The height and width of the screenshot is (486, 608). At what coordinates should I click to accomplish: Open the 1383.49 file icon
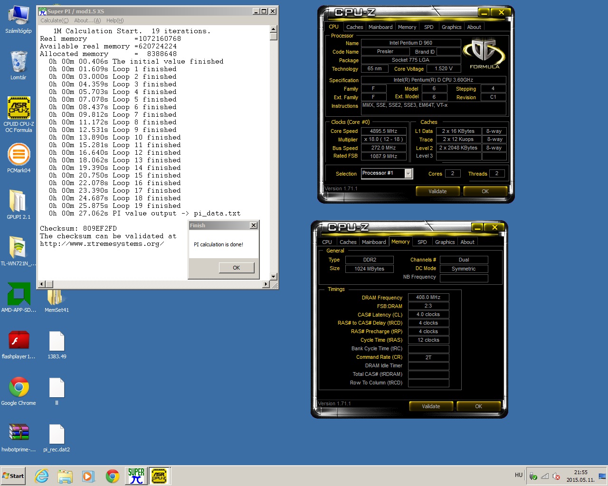[x=57, y=345]
